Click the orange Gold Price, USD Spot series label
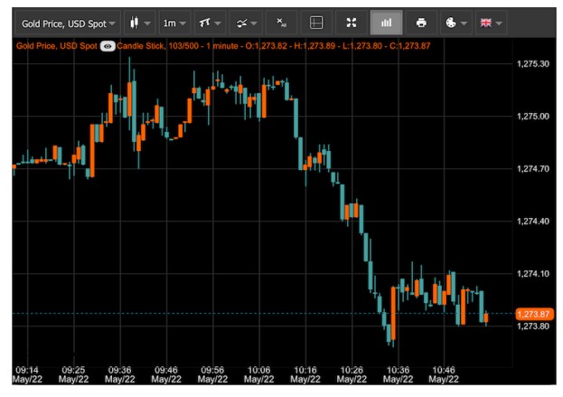This screenshot has height=397, width=563. coord(56,43)
